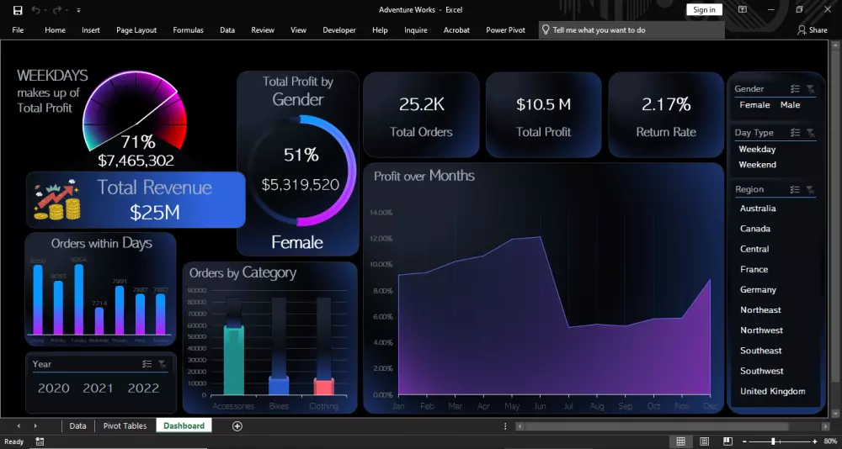Screen dimensions: 842x449
Task: Filter Region slicer by United Kingdom
Action: 775,392
